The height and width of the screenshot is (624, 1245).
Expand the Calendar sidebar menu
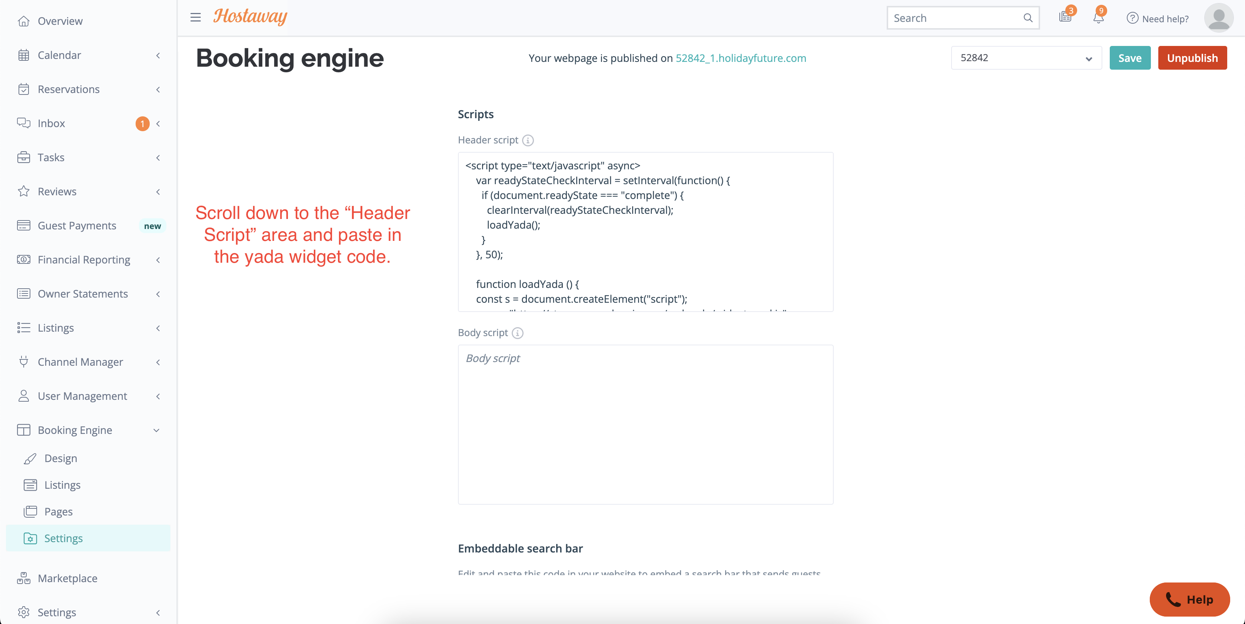[x=59, y=55]
